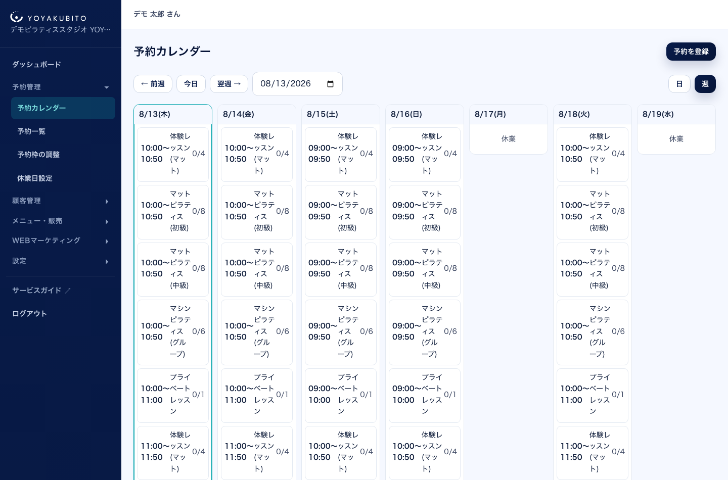Expand the メニュー・販売 menu arrow

coord(107,222)
